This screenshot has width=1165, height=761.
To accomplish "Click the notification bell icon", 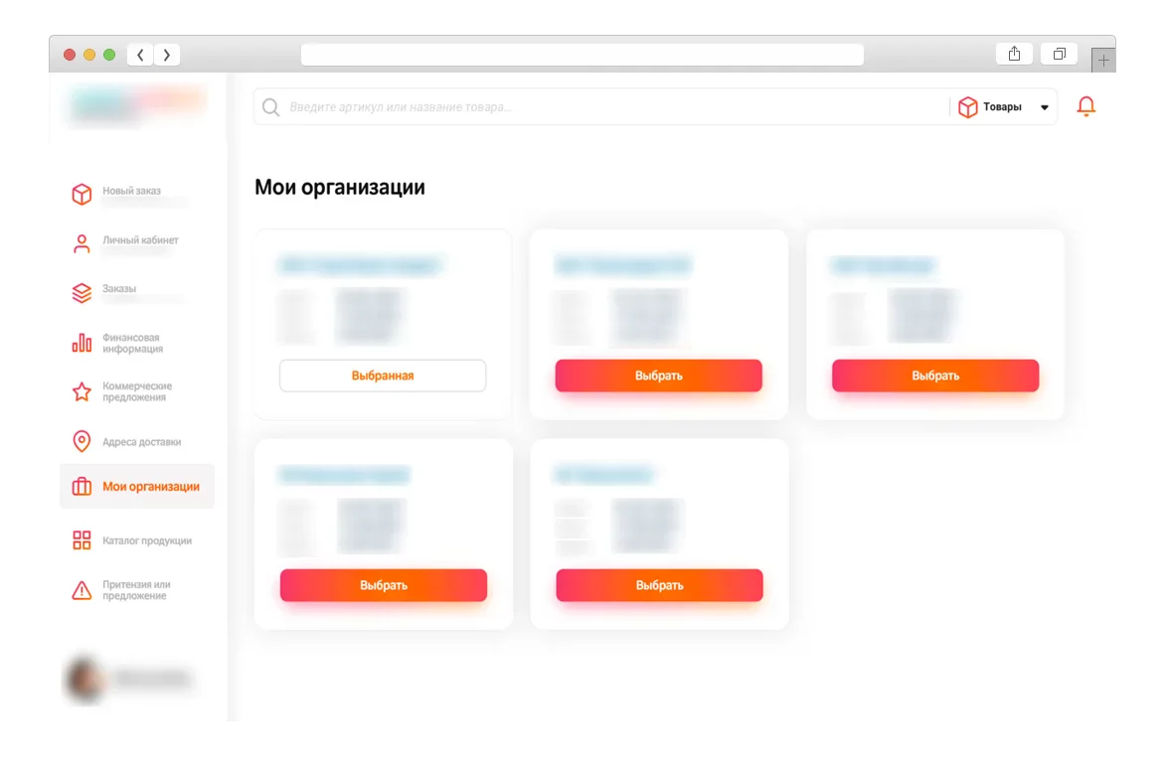I will [1085, 107].
